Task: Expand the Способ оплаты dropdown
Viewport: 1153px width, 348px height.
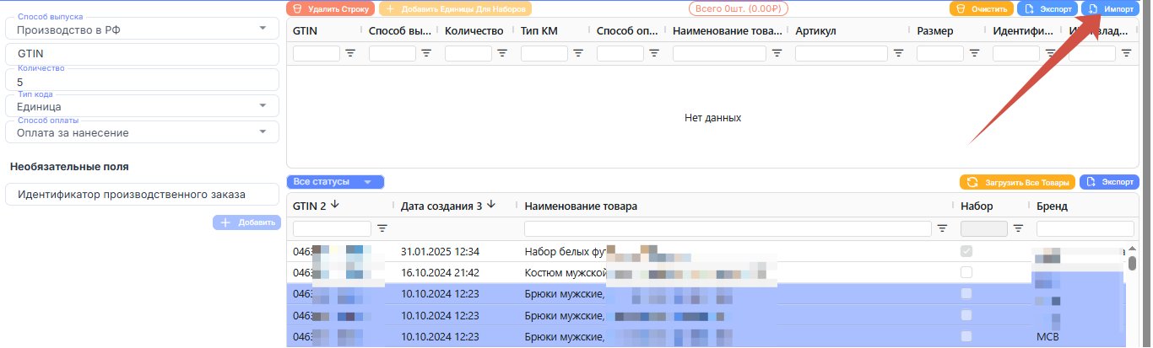Action: 142,131
